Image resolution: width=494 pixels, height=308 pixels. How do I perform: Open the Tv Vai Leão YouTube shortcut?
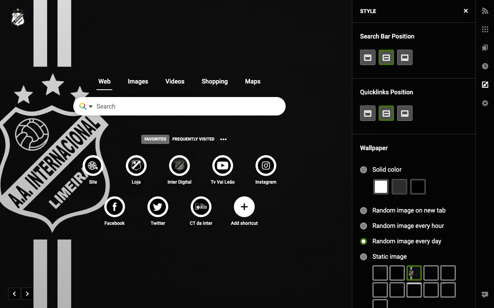point(223,166)
